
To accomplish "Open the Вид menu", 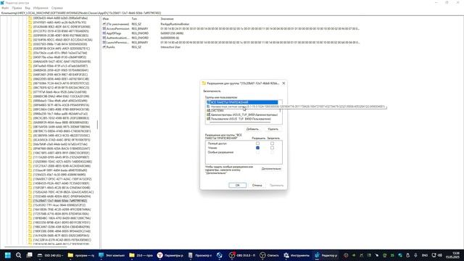I will click(28, 8).
